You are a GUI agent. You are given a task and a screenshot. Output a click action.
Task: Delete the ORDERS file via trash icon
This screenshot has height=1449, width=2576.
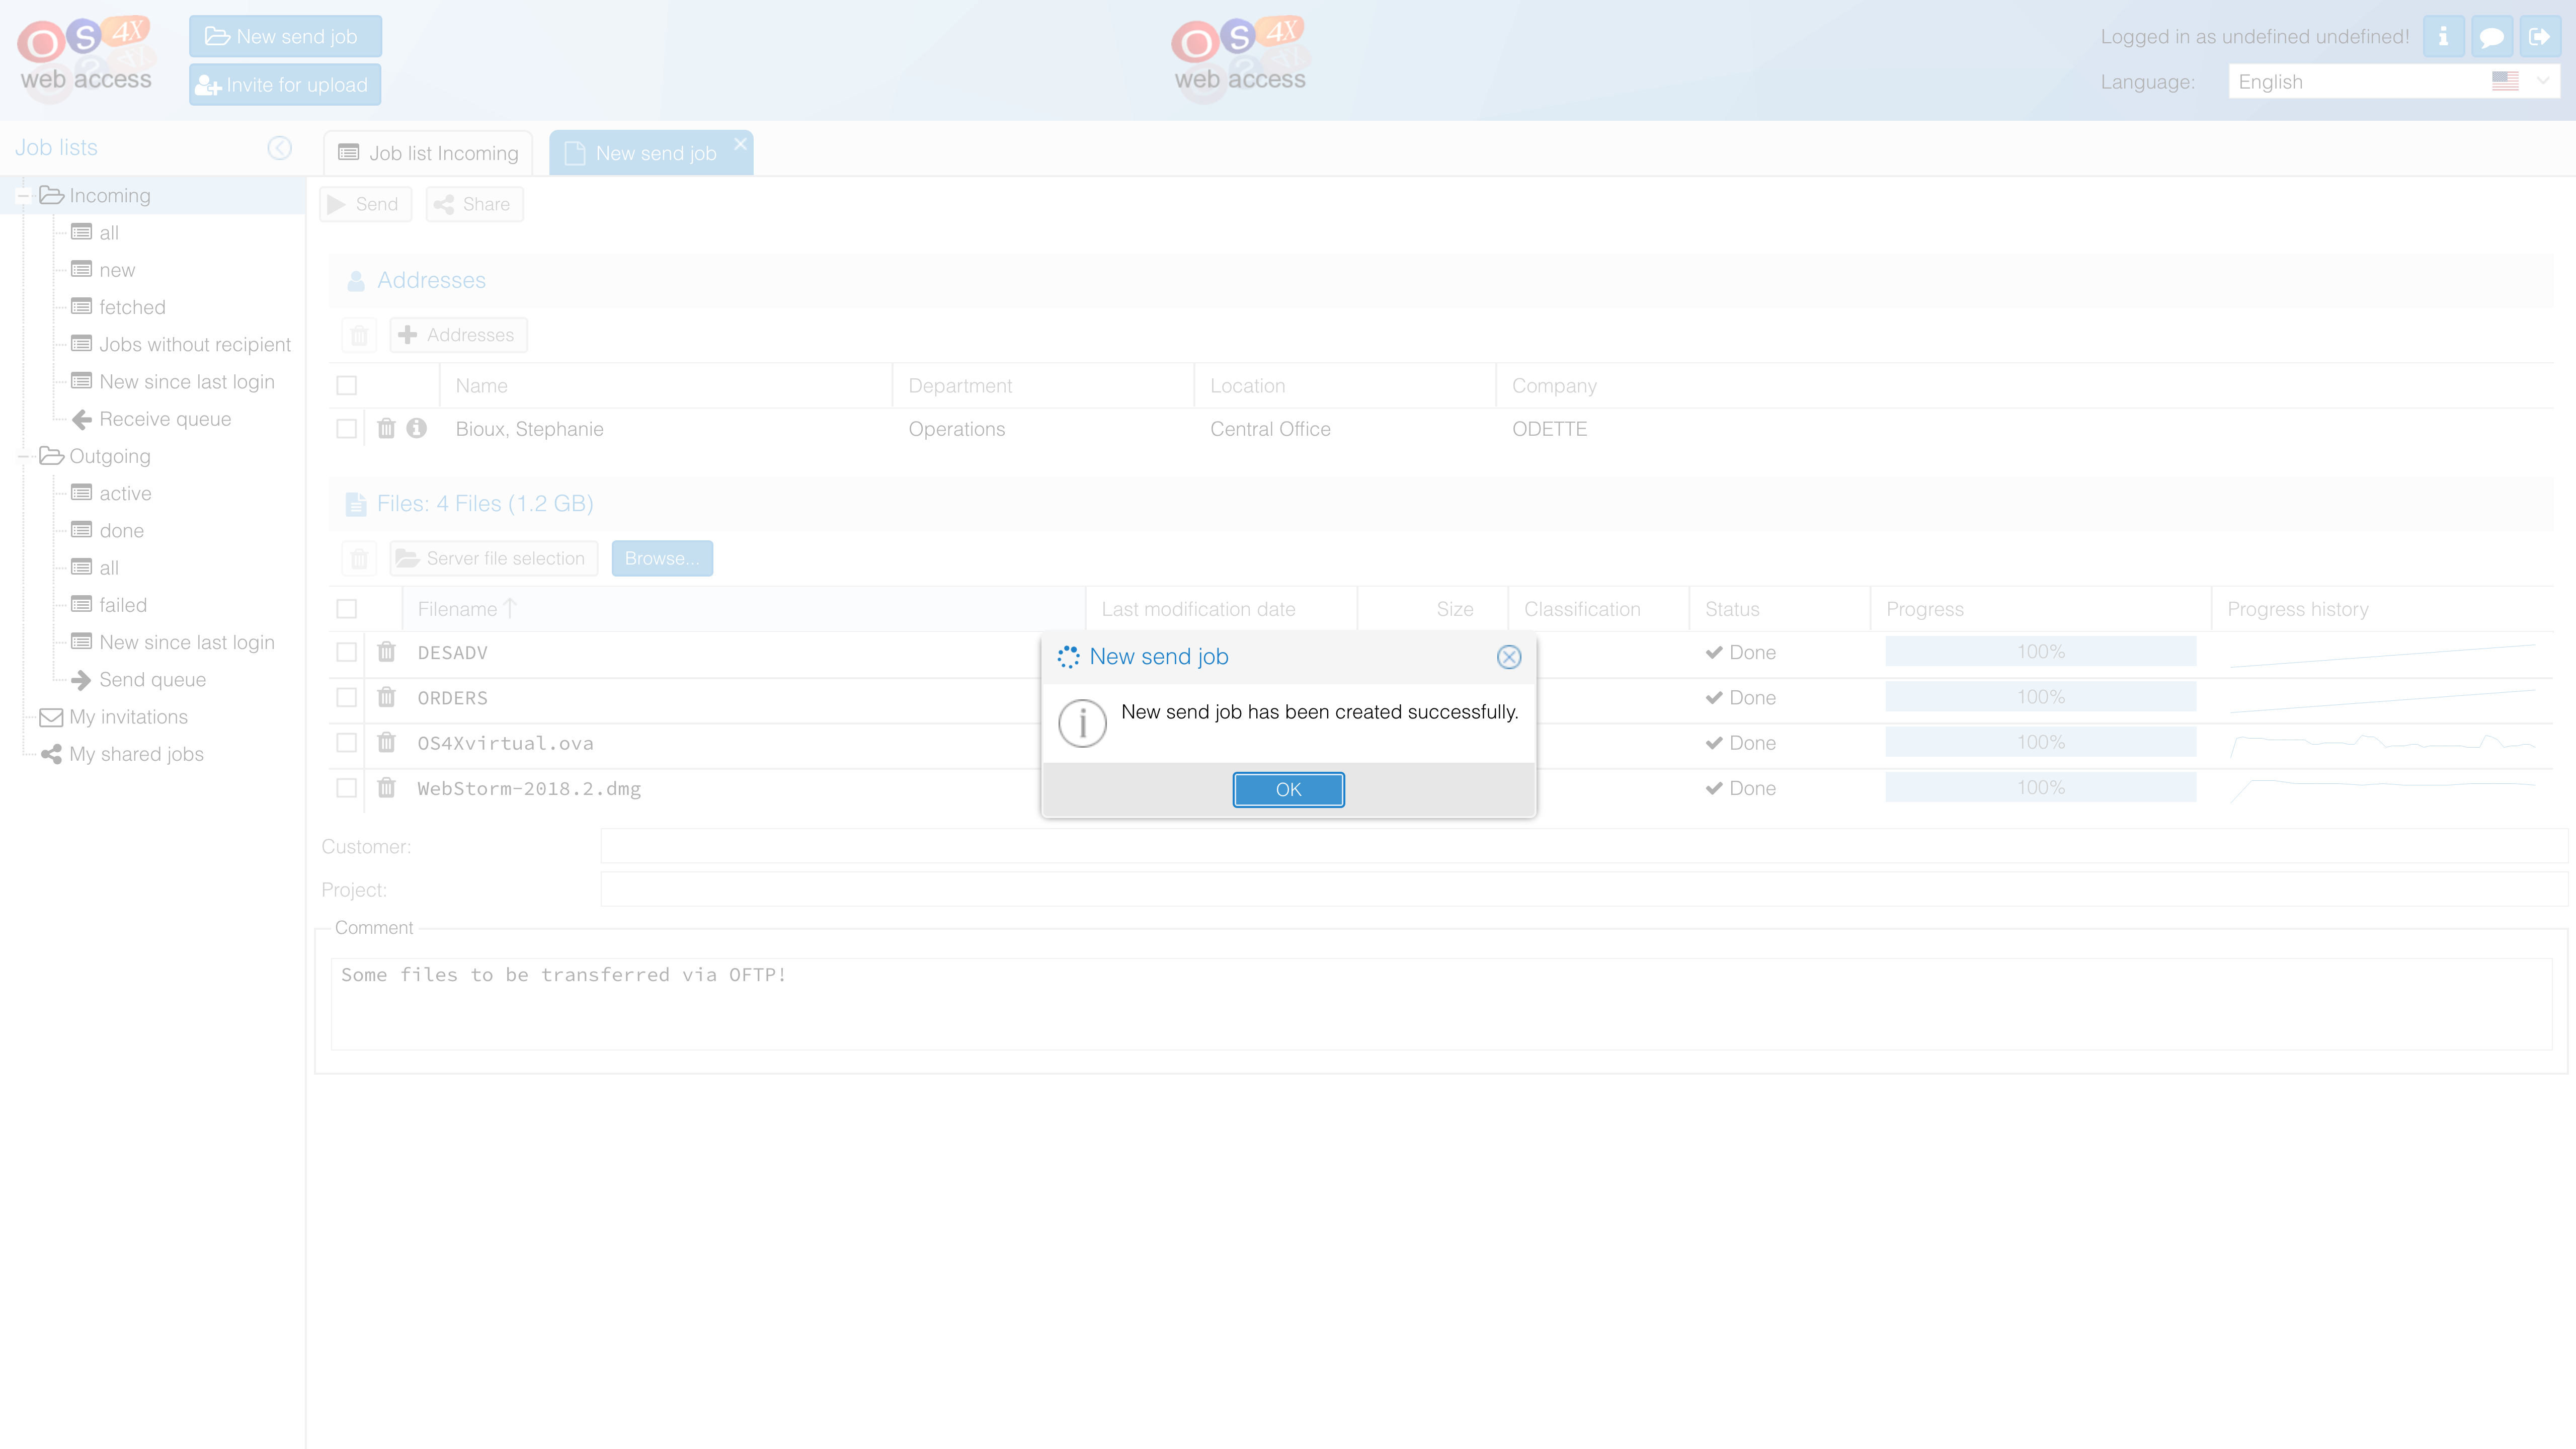(386, 697)
